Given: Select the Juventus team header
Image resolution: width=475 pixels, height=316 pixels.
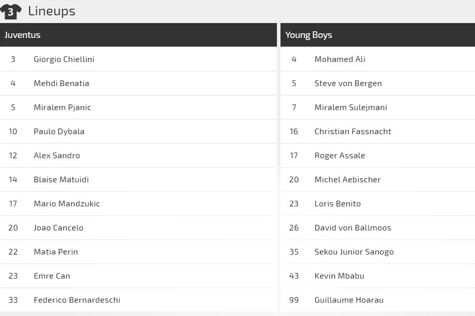Looking at the screenshot, I should click(23, 35).
